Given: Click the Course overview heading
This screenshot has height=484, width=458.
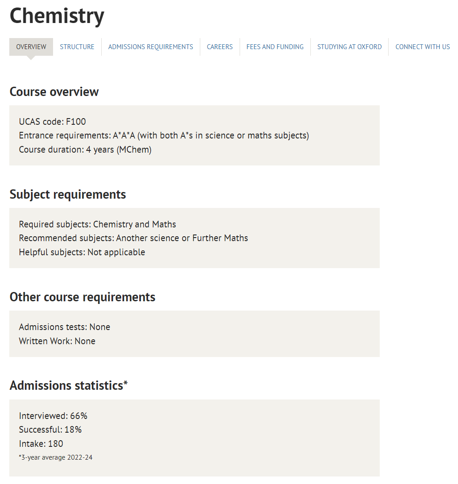Looking at the screenshot, I should [x=54, y=92].
